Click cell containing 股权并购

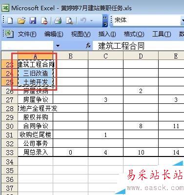point(35,117)
